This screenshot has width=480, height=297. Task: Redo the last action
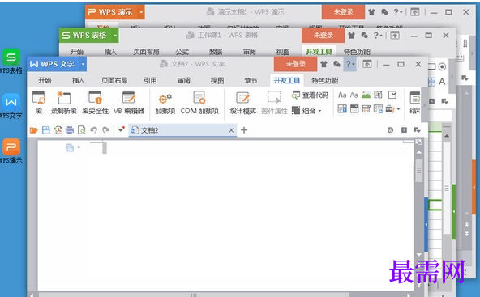(x=105, y=130)
